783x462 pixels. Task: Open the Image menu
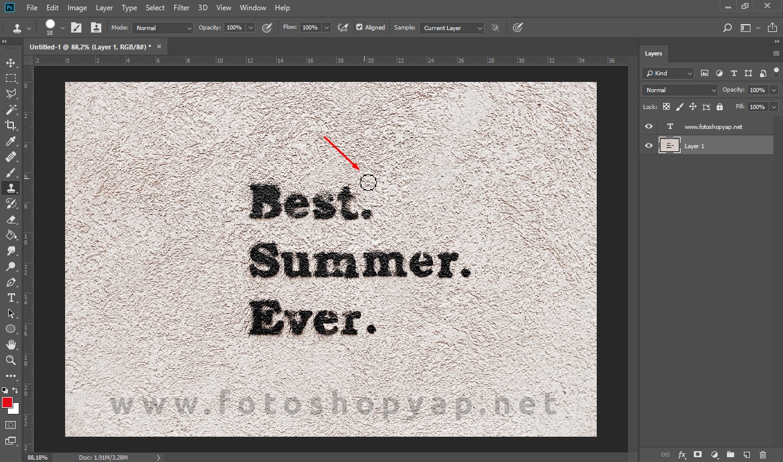(x=77, y=8)
